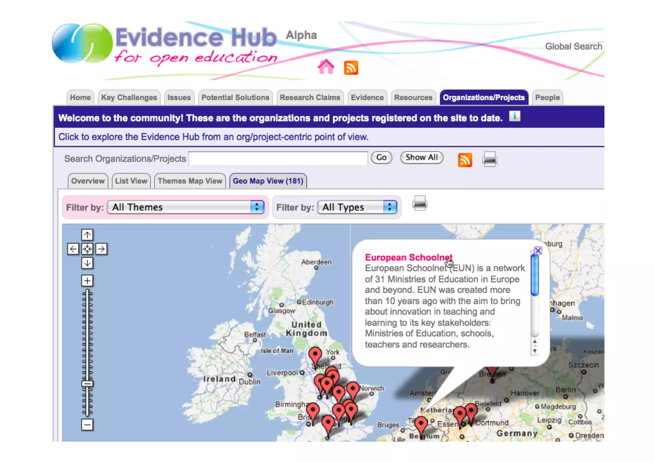Select the Evidence tab
The image size is (655, 463).
[x=367, y=98]
